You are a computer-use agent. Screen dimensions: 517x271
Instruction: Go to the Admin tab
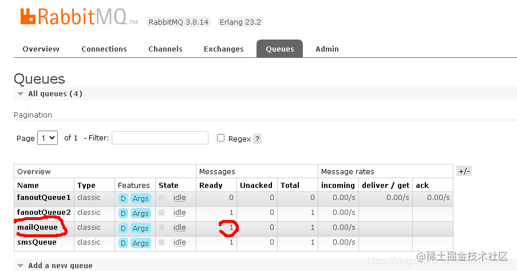click(x=327, y=49)
